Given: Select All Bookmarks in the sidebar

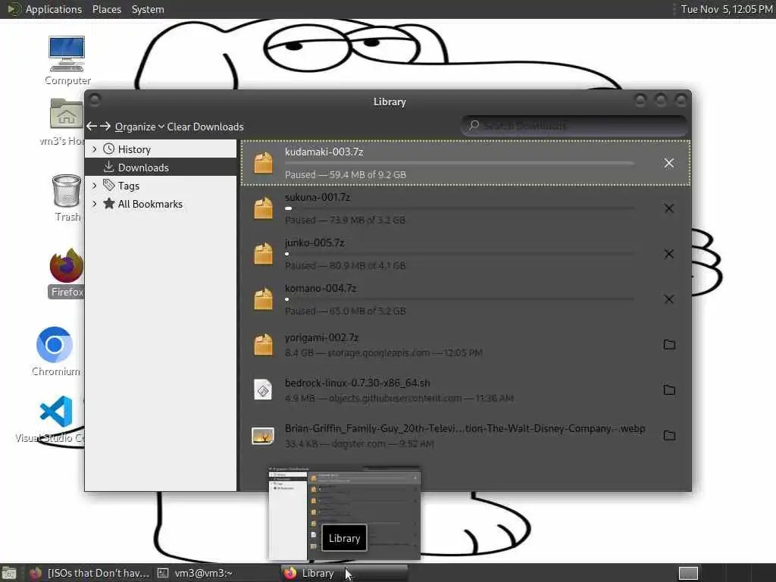Looking at the screenshot, I should pos(161,204).
